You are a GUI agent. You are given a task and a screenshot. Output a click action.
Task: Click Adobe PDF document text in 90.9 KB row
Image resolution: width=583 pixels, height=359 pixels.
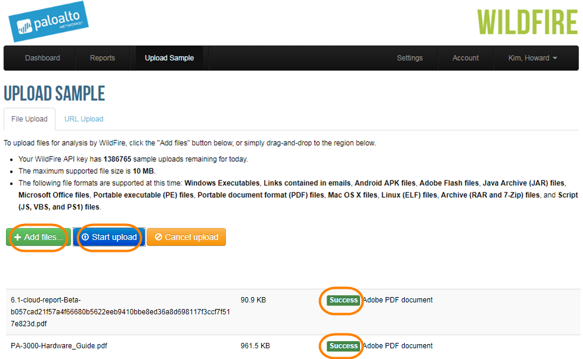[x=398, y=300]
